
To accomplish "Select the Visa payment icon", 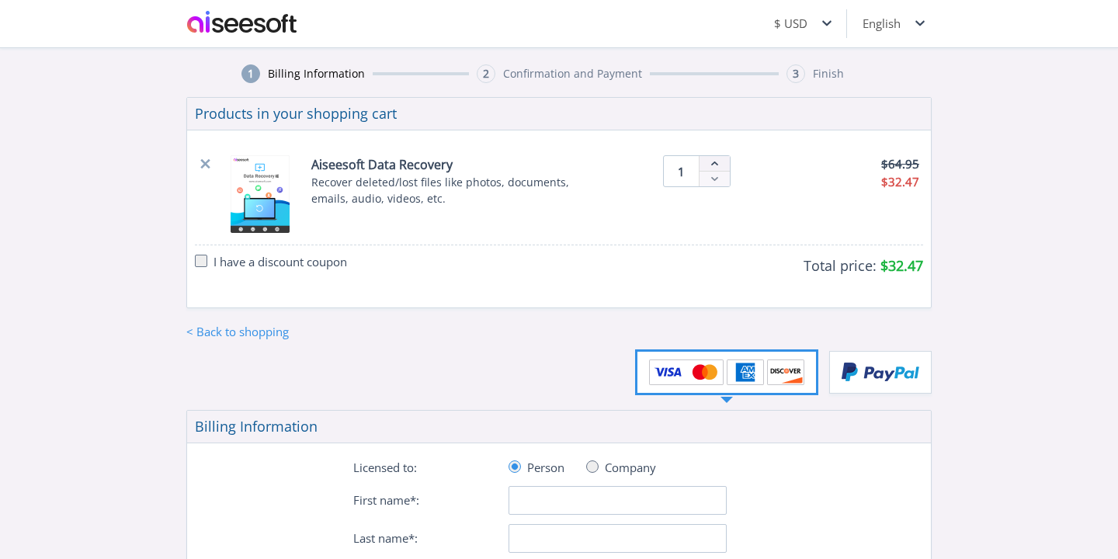I will [x=667, y=372].
